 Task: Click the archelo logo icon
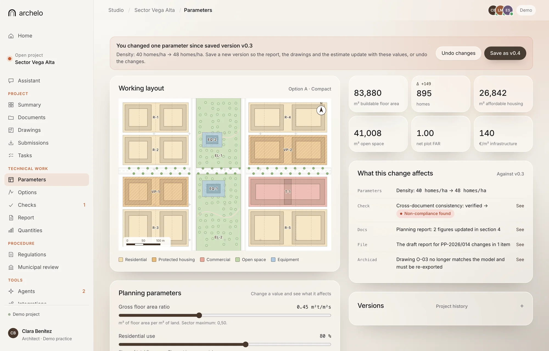pyautogui.click(x=12, y=13)
